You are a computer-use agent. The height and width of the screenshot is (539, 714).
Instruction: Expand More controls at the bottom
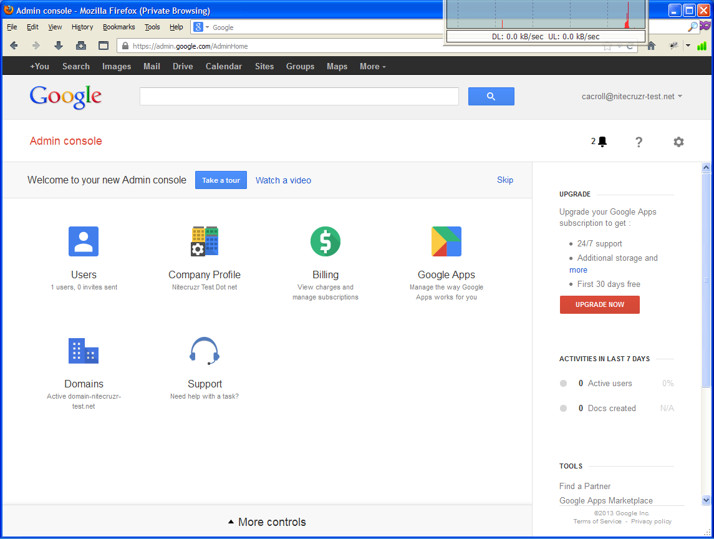pyautogui.click(x=267, y=522)
